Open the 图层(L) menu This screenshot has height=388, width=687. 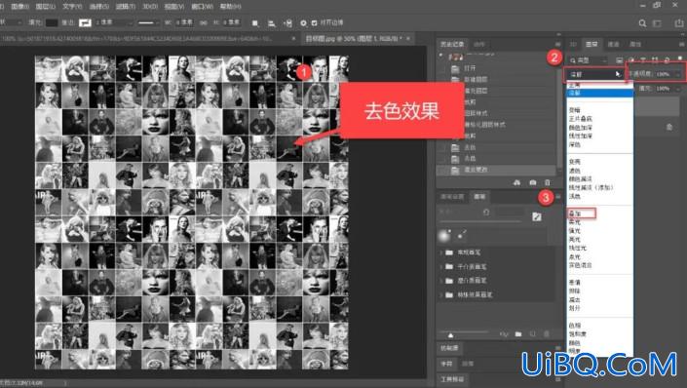(x=45, y=6)
